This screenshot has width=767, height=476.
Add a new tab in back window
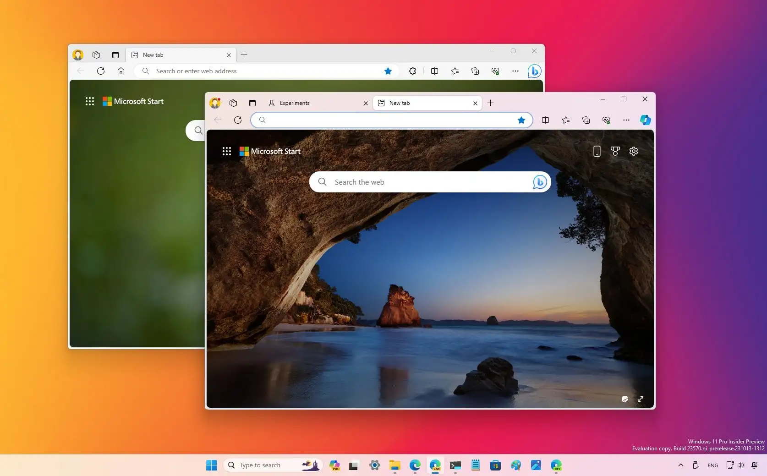click(244, 55)
